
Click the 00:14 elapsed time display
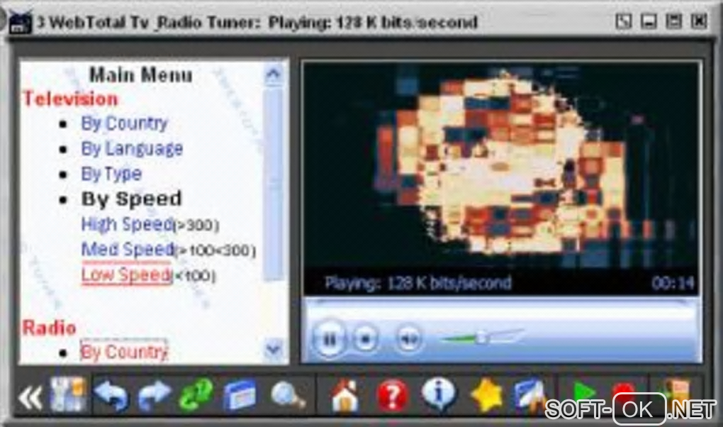pos(672,283)
